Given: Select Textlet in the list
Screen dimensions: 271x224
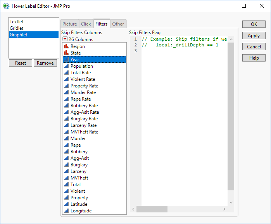Looking at the screenshot, I should coord(17,22).
